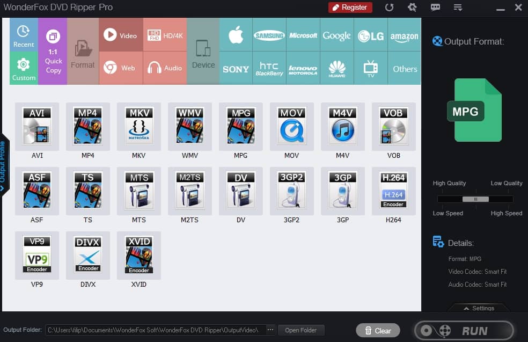Switch to the Audio formats tab

pyautogui.click(x=165, y=68)
